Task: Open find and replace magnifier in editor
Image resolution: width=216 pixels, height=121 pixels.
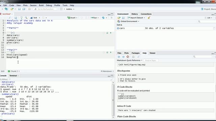Action: 26,18
